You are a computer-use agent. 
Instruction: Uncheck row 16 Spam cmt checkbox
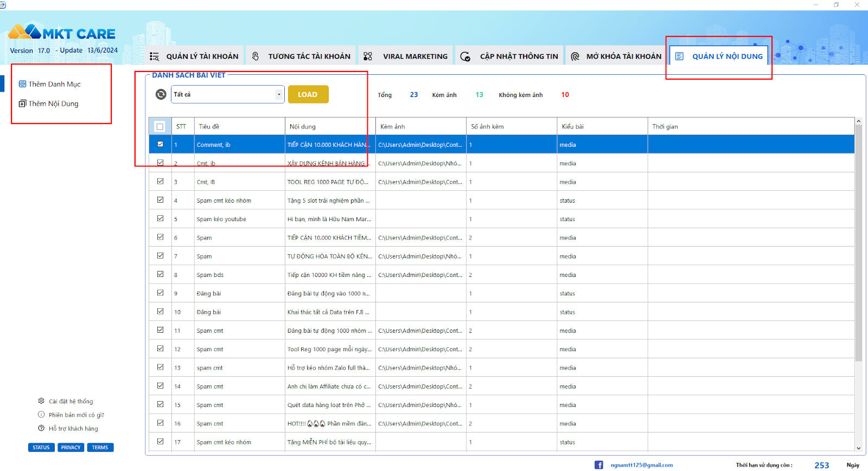160,423
